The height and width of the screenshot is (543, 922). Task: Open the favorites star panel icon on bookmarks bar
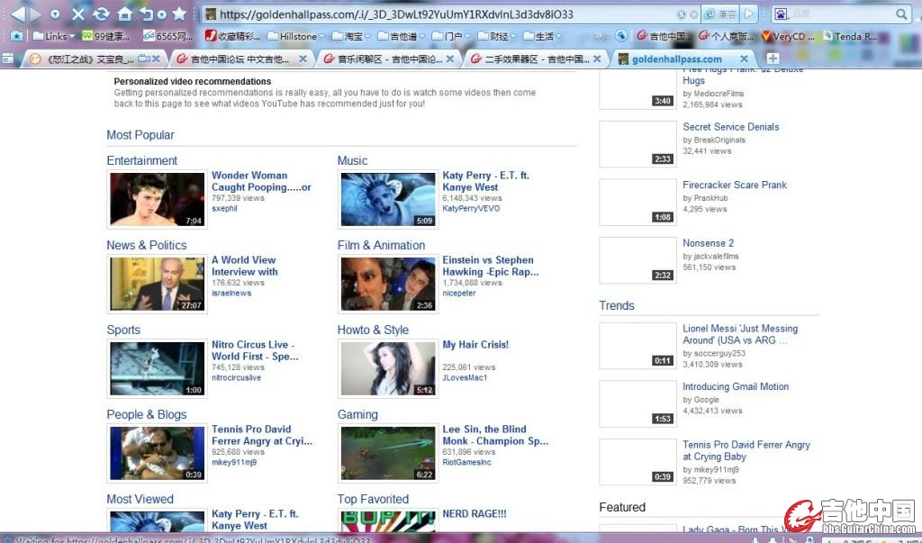[x=16, y=36]
